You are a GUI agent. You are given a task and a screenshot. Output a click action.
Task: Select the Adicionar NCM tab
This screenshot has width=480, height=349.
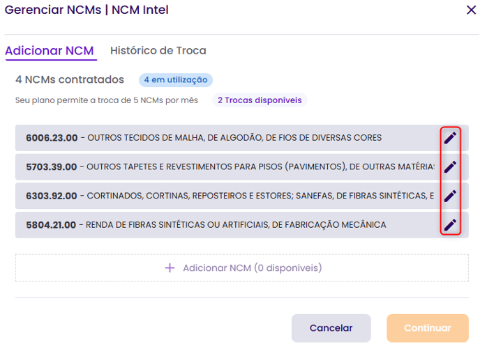pos(50,51)
